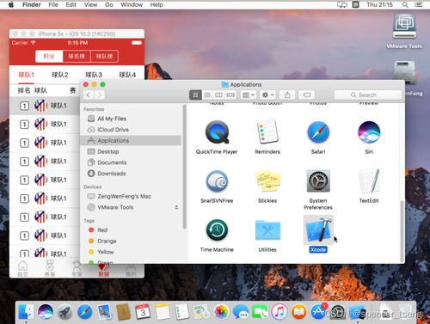Image resolution: width=430 pixels, height=324 pixels.
Task: Select the Time Machine application icon
Action: point(217,230)
